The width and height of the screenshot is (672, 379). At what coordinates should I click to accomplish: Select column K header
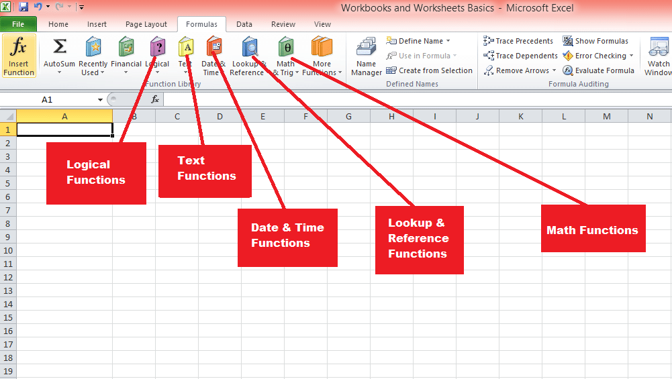(x=521, y=116)
